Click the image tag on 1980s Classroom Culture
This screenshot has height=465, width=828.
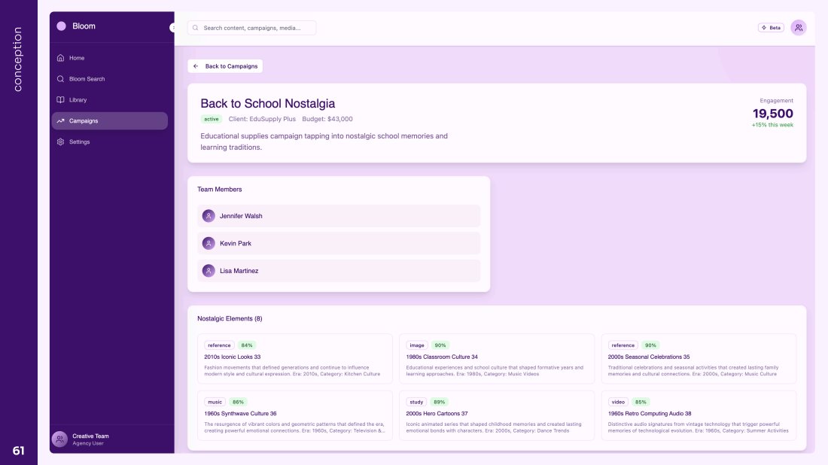coord(417,345)
